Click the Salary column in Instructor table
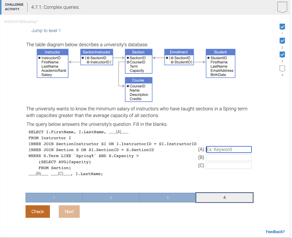The height and width of the screenshot is (238, 292). click(47, 75)
